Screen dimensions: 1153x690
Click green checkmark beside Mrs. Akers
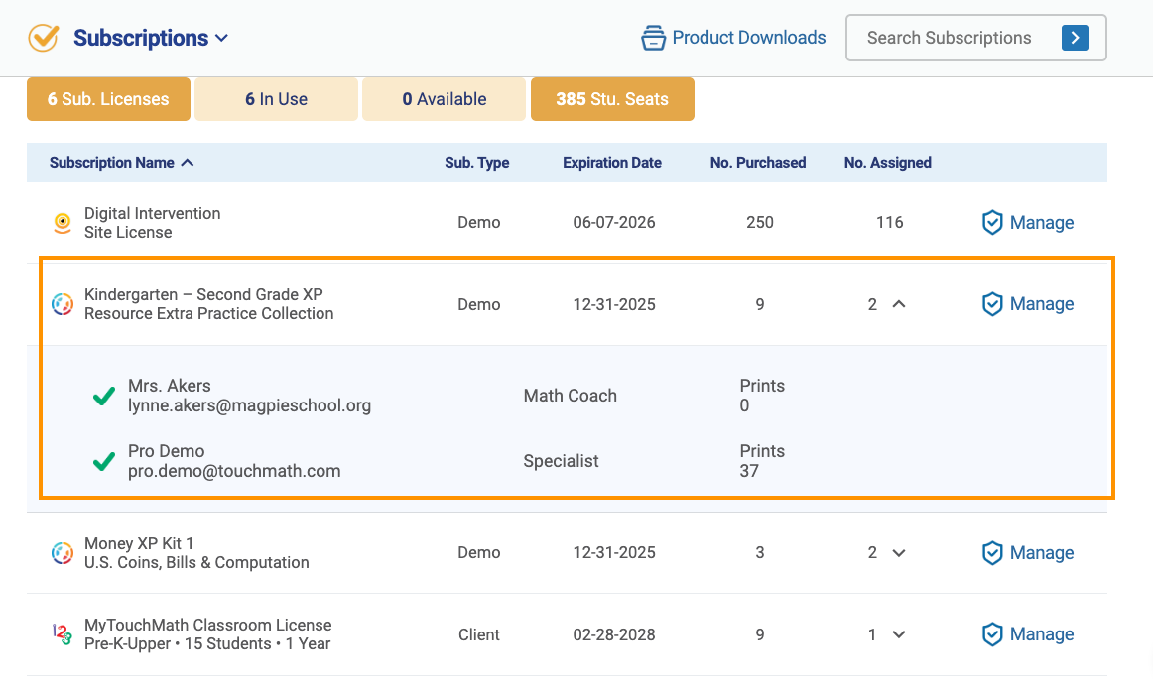coord(104,397)
